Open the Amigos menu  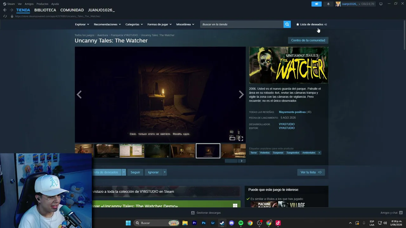(x=29, y=4)
